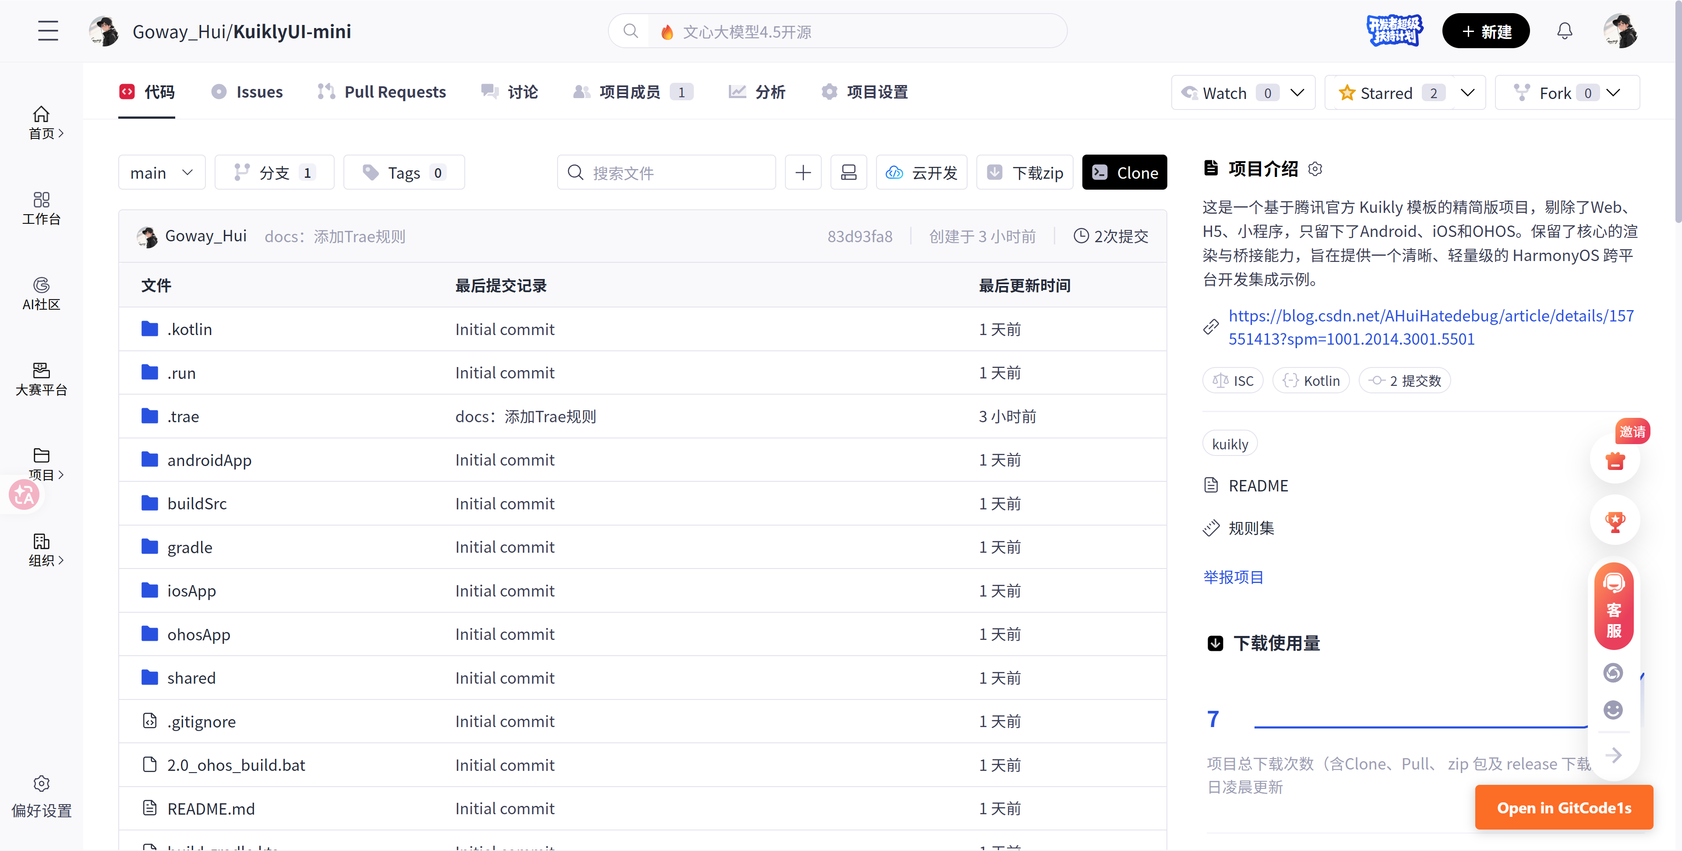The height and width of the screenshot is (851, 1682).
Task: Open the trophy floating icon
Action: pyautogui.click(x=1615, y=521)
